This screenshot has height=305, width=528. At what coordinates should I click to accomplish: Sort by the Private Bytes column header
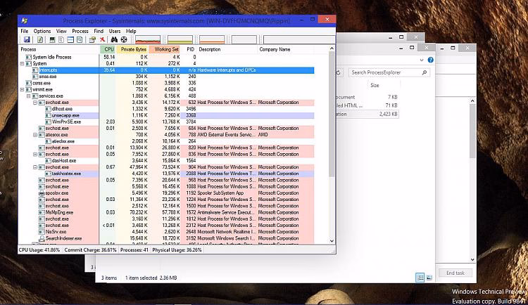click(132, 49)
